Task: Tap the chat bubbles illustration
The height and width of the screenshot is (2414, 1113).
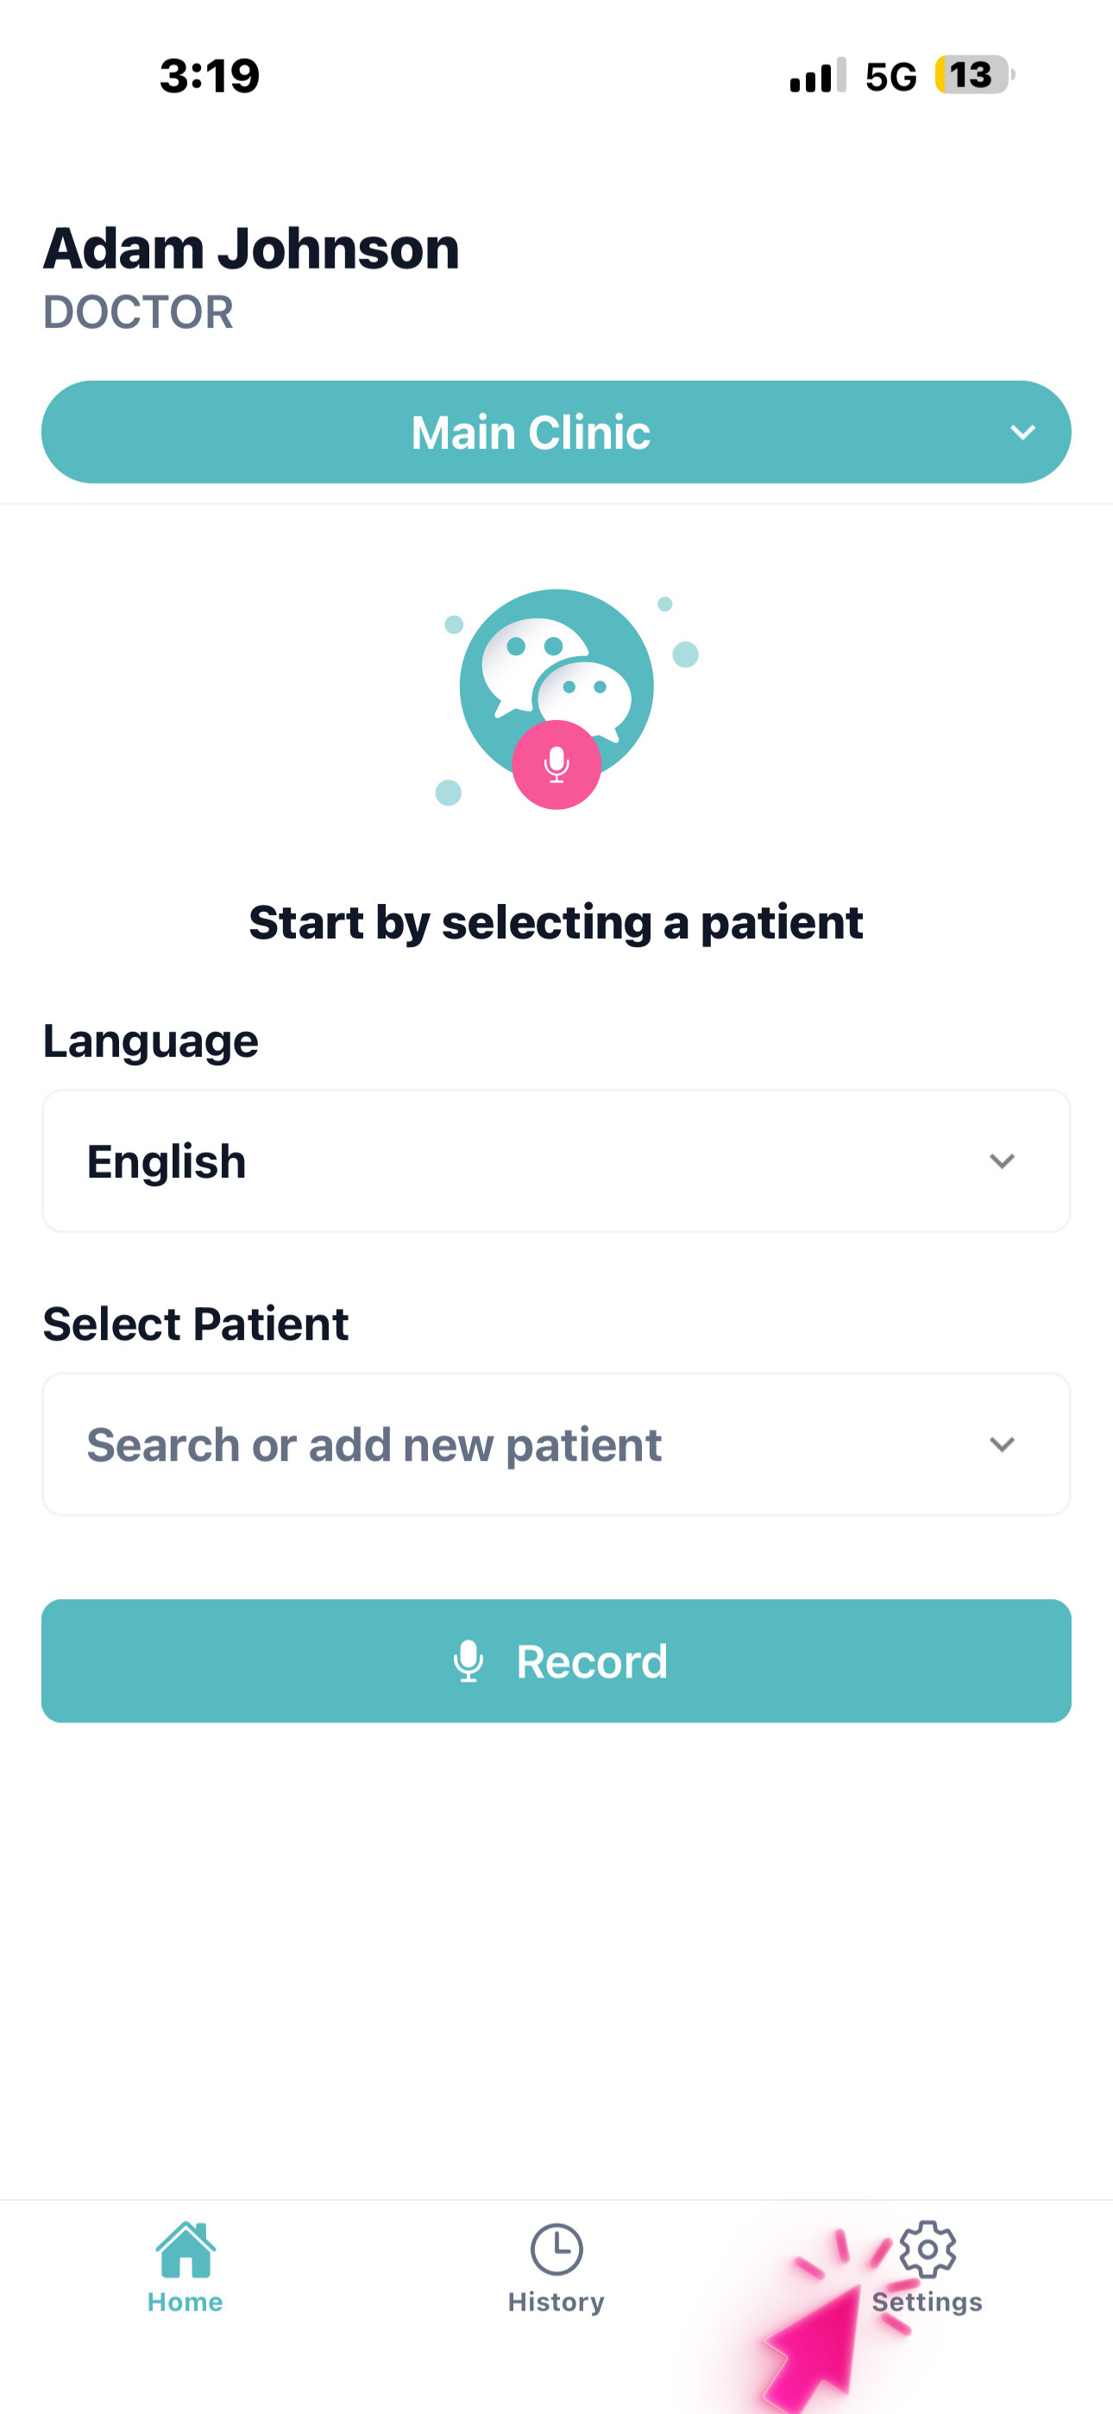Action: (x=556, y=679)
